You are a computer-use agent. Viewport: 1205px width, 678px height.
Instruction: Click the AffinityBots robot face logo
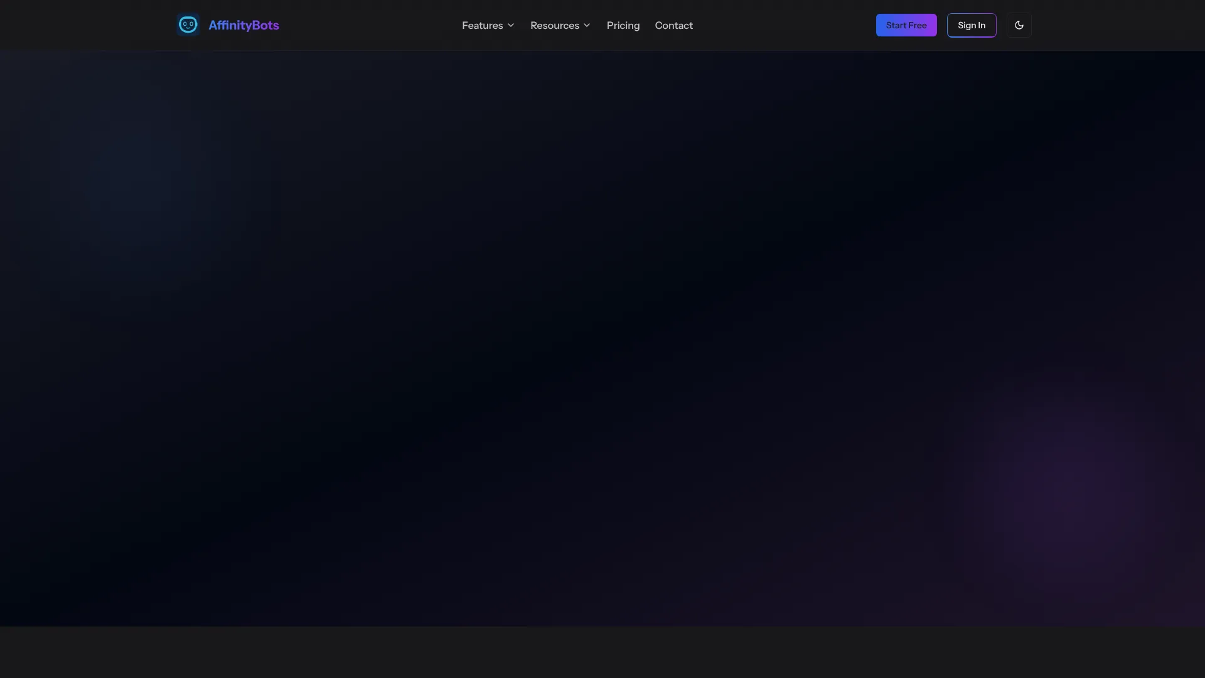point(188,25)
